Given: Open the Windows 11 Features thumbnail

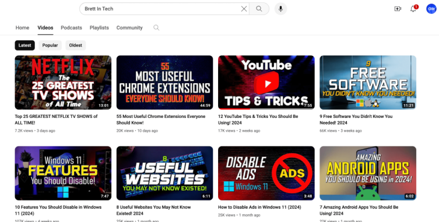Looking at the screenshot, I should (63, 173).
